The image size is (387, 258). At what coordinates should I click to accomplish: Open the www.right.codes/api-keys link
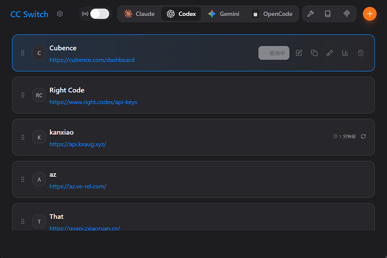(93, 102)
